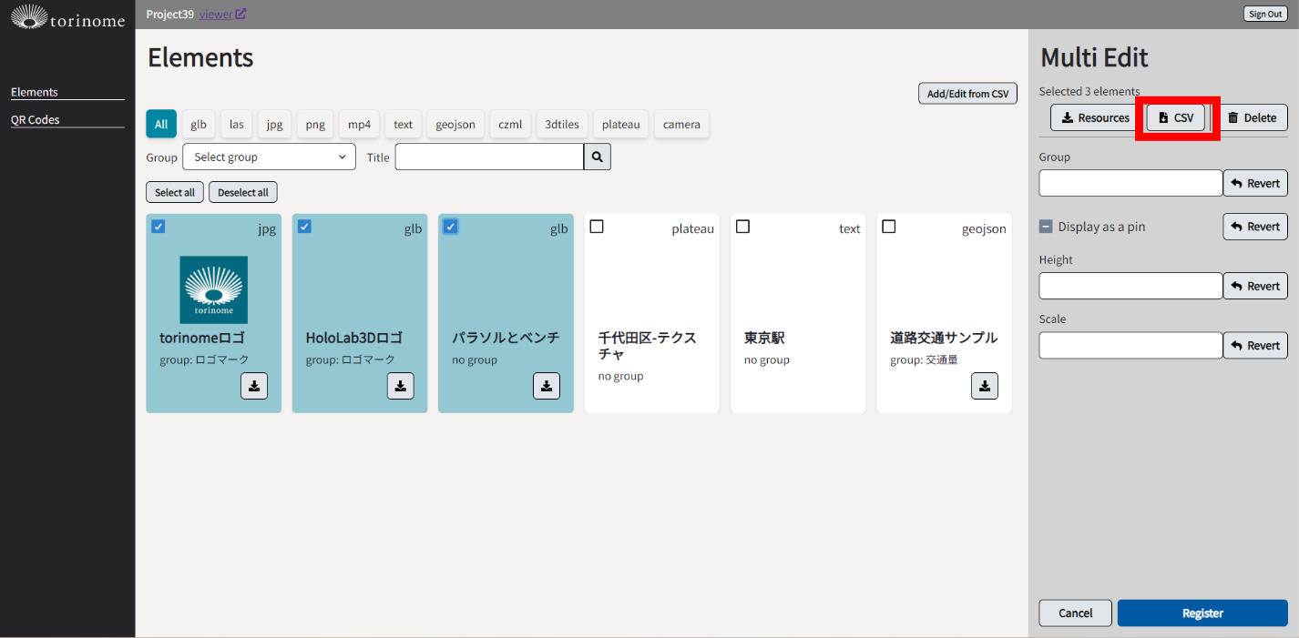The image size is (1299, 638).
Task: Download the HoloLab3Dロゴ element
Action: [x=400, y=386]
